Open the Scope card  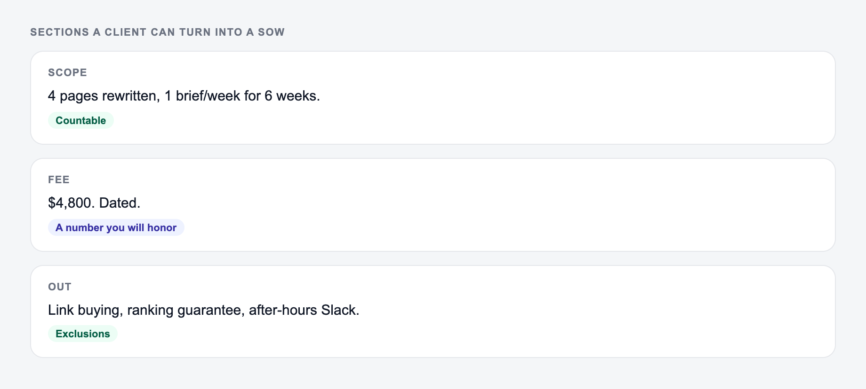pos(433,98)
